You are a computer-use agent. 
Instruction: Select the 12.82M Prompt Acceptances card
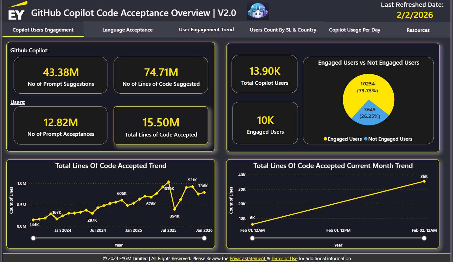(x=61, y=125)
